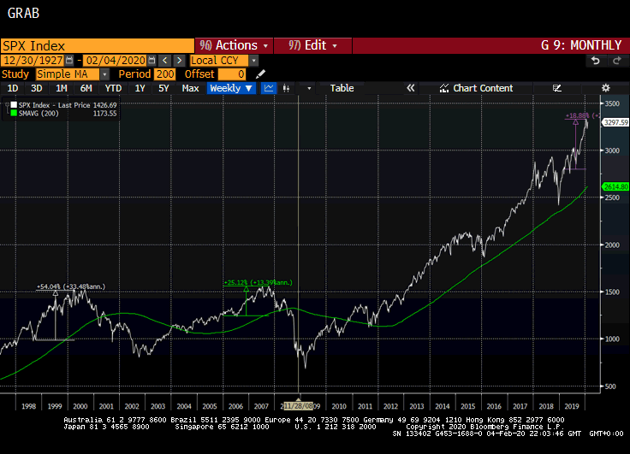This screenshot has height=454, width=630.
Task: Select the Max range tab
Action: click(x=190, y=88)
